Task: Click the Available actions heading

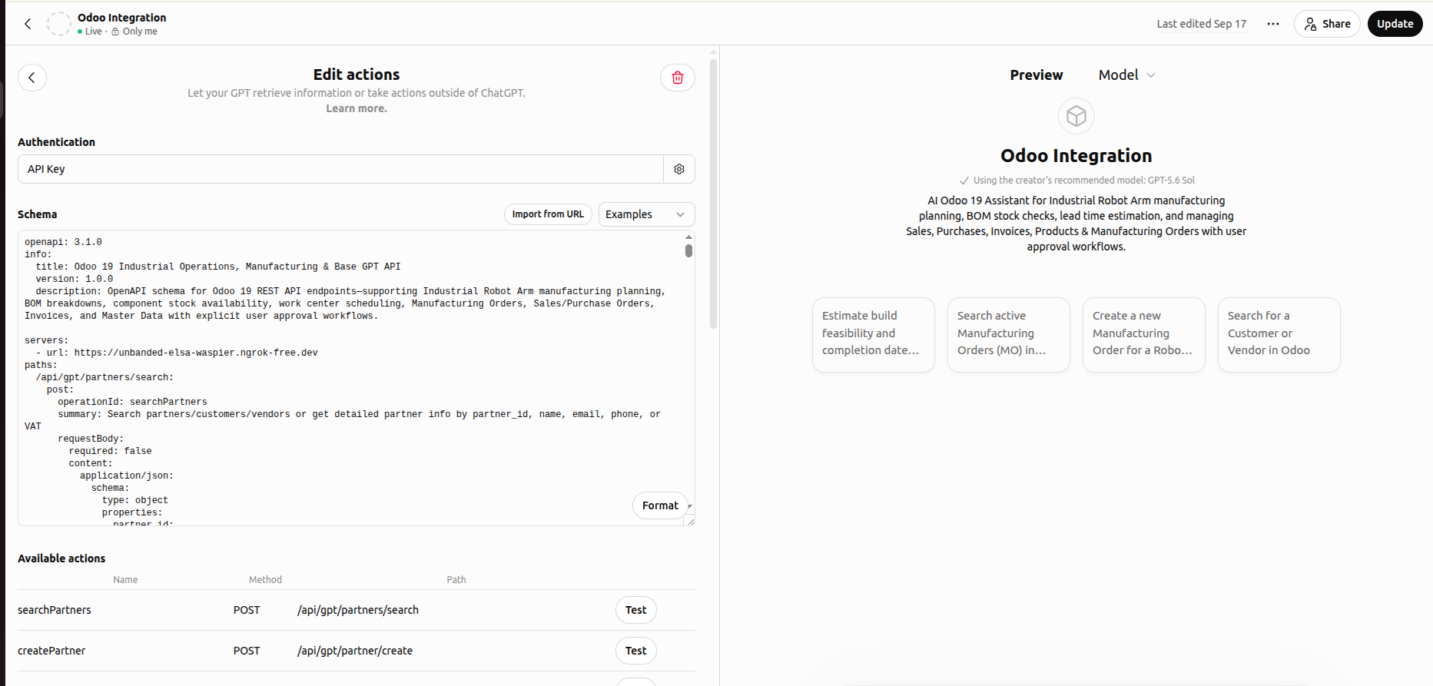Action: (61, 558)
